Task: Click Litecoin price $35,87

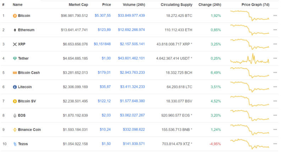Action: pos(105,87)
